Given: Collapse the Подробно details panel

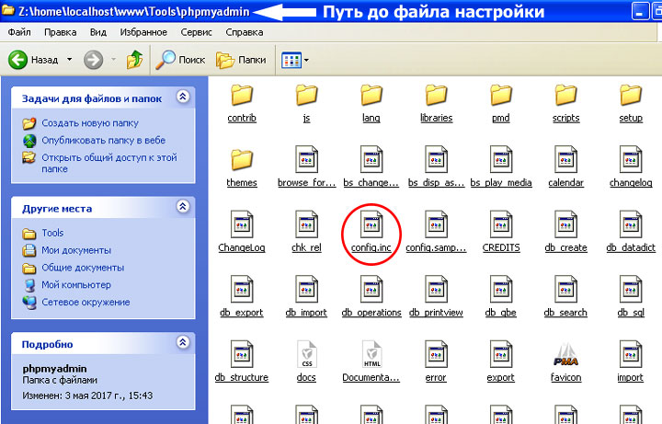Looking at the screenshot, I should (x=183, y=342).
